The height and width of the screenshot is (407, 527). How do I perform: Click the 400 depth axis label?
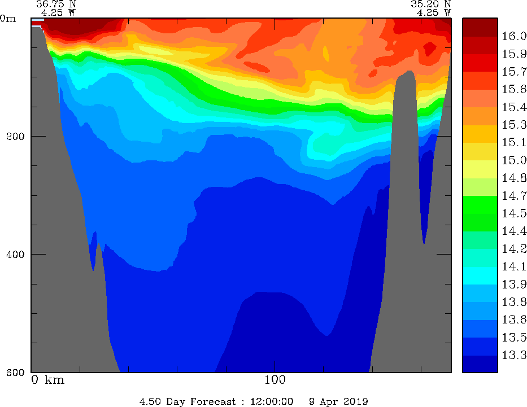click(15, 255)
